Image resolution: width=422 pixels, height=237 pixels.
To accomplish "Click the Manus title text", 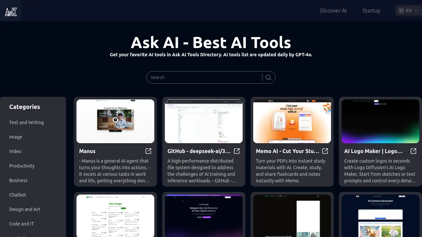I will (x=87, y=151).
